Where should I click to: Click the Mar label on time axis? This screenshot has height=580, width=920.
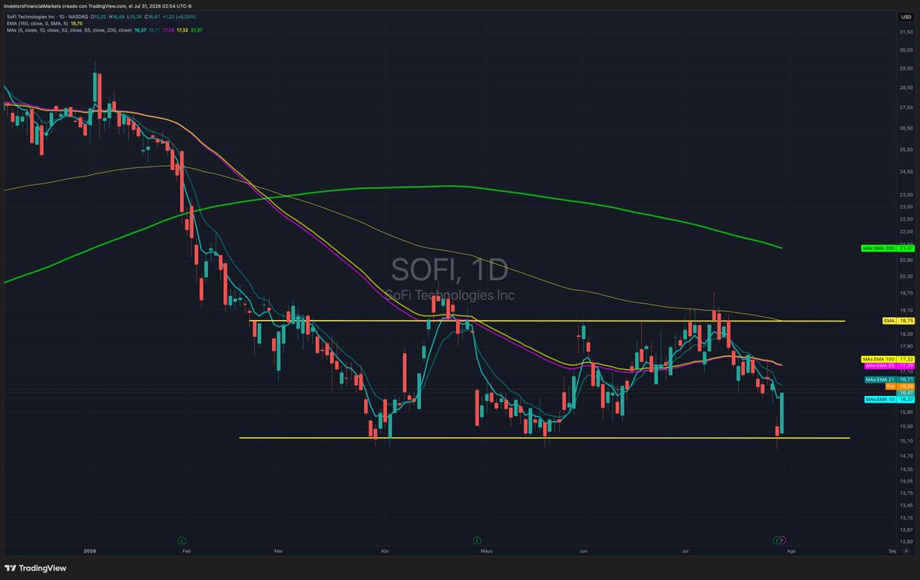coord(278,551)
